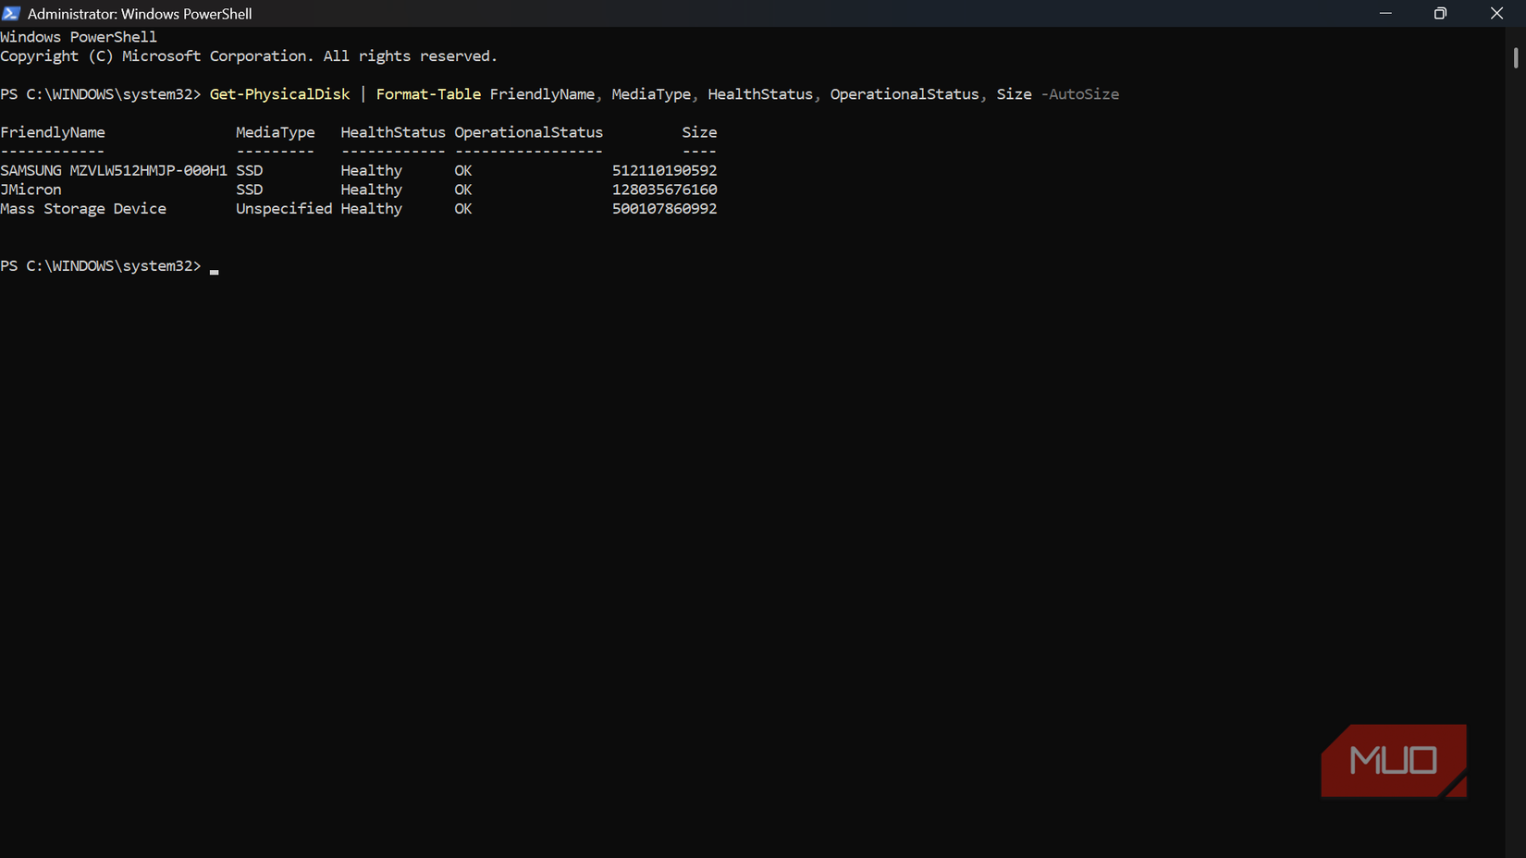Click the Unspecified media type value
The image size is (1526, 858).
284,209
